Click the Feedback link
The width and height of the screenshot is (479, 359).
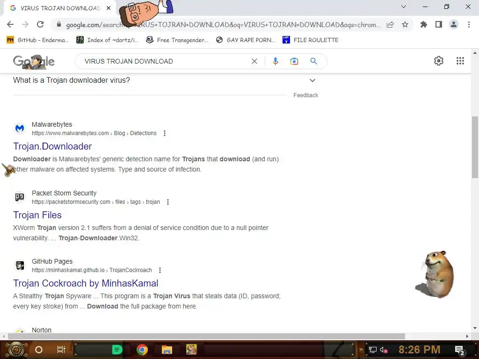click(306, 95)
